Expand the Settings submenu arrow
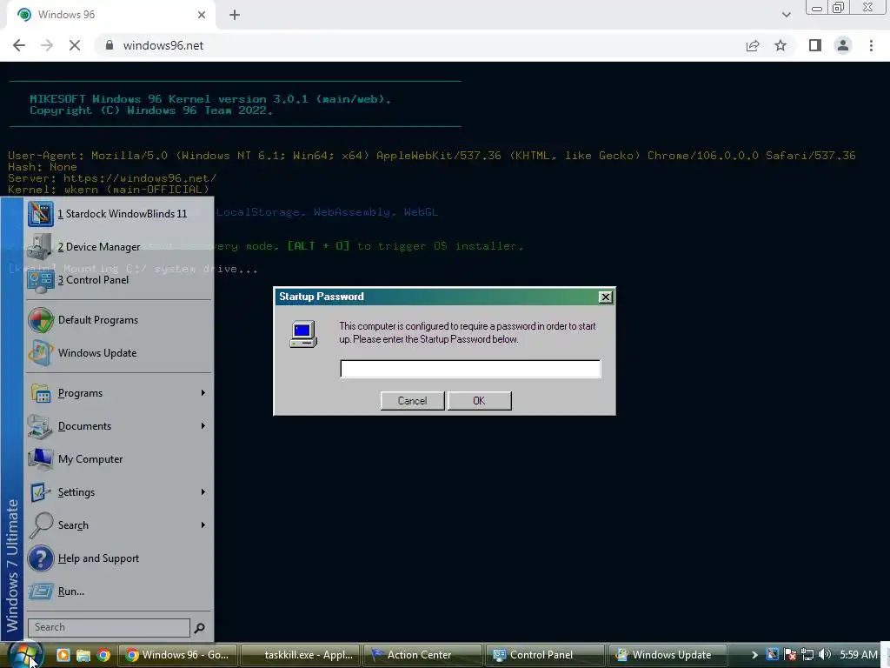 tap(203, 492)
